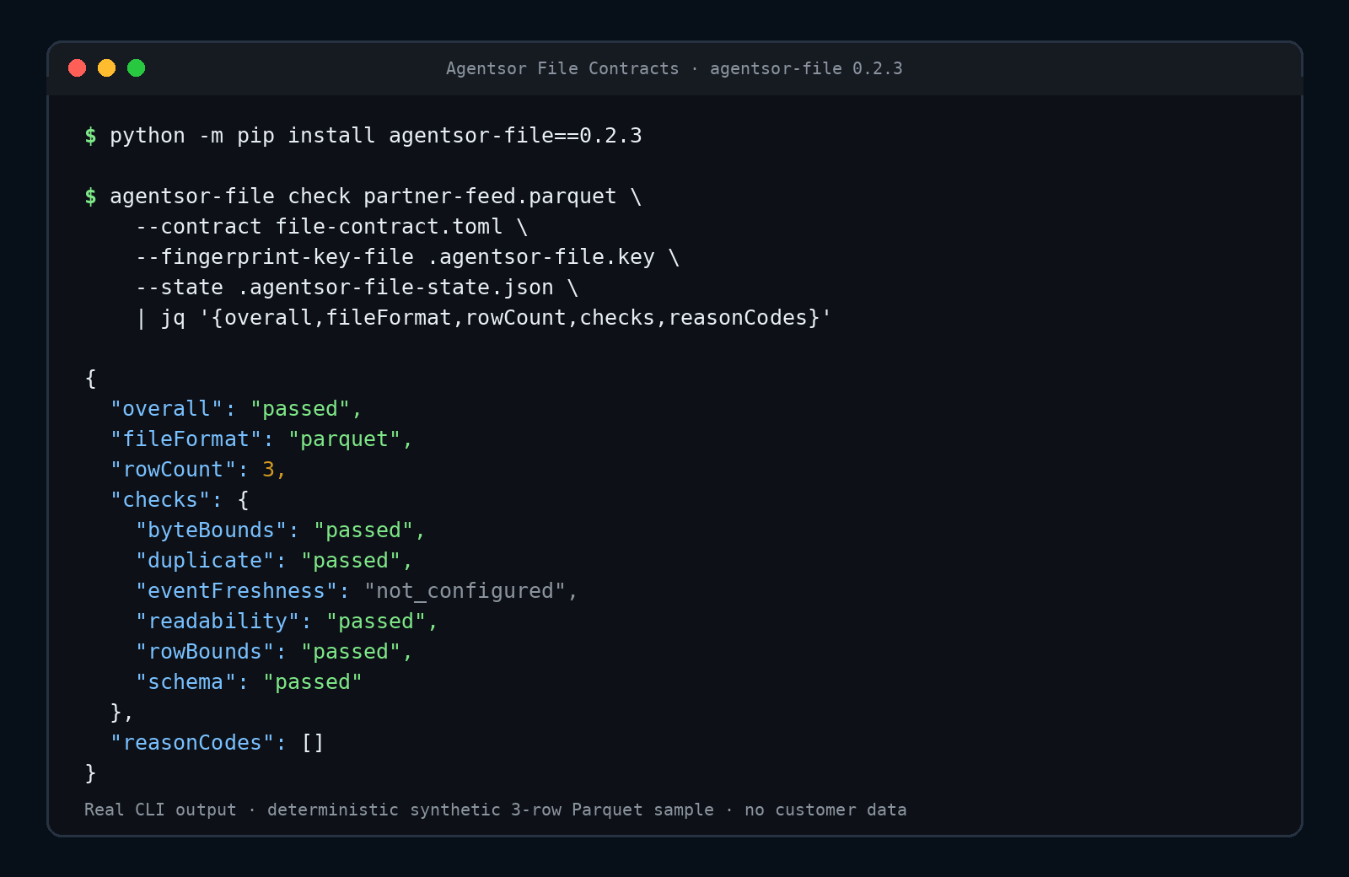The height and width of the screenshot is (877, 1349).
Task: Click the '--state .agentsor-file-state.json' line
Action: pyautogui.click(x=357, y=288)
